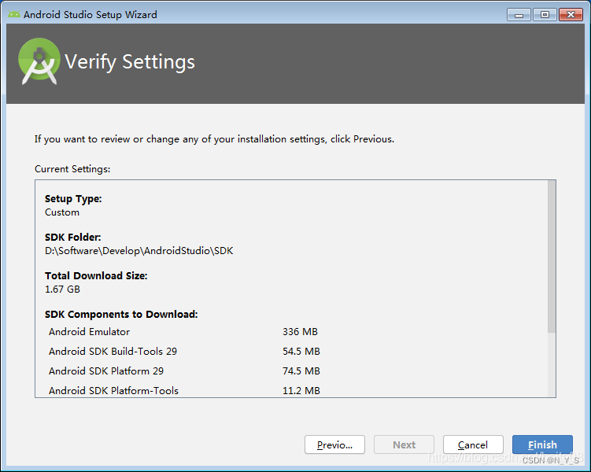
Task: Maximize the Setup Wizard window
Action: click(x=545, y=15)
